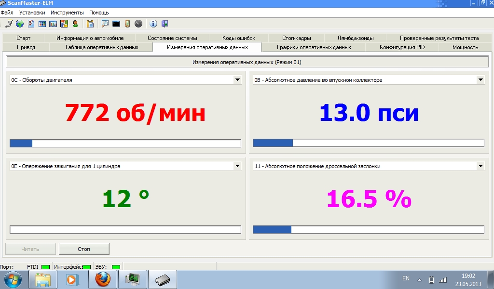Click the blue info icon

pos(153,23)
